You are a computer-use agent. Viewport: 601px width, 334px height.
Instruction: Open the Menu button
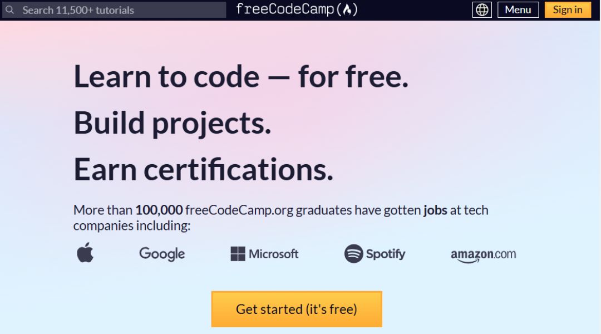(x=518, y=9)
